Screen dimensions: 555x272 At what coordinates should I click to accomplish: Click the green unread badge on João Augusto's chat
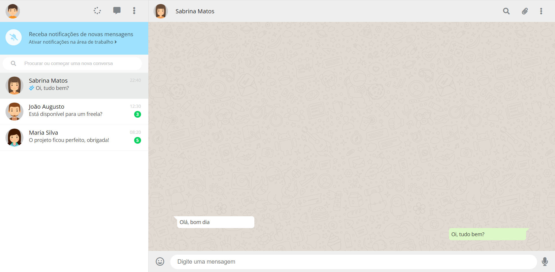tap(137, 114)
